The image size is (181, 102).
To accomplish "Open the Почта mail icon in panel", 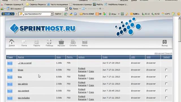I will [x=24, y=43].
